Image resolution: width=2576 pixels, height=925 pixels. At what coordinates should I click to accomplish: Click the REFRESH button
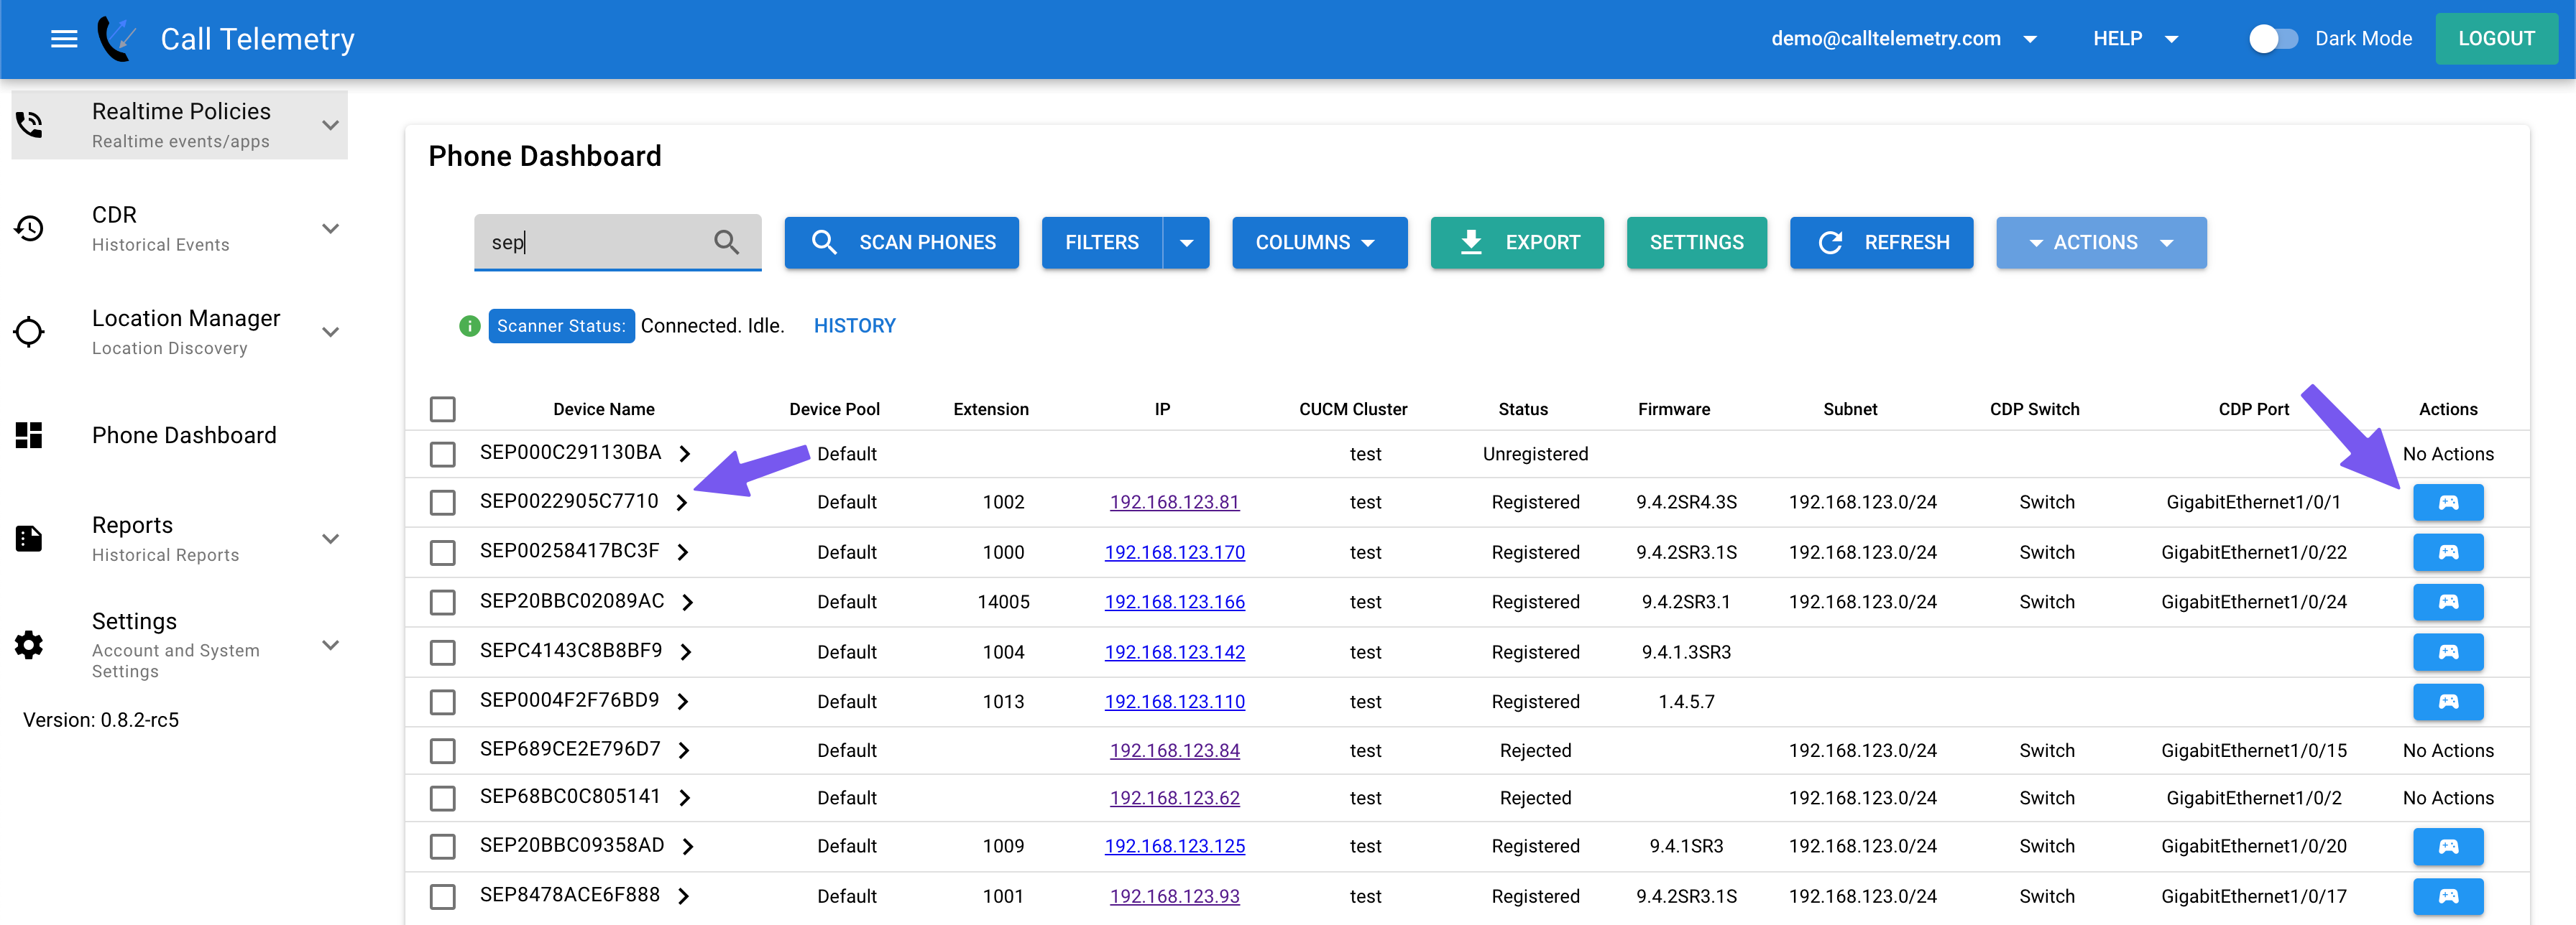1881,243
